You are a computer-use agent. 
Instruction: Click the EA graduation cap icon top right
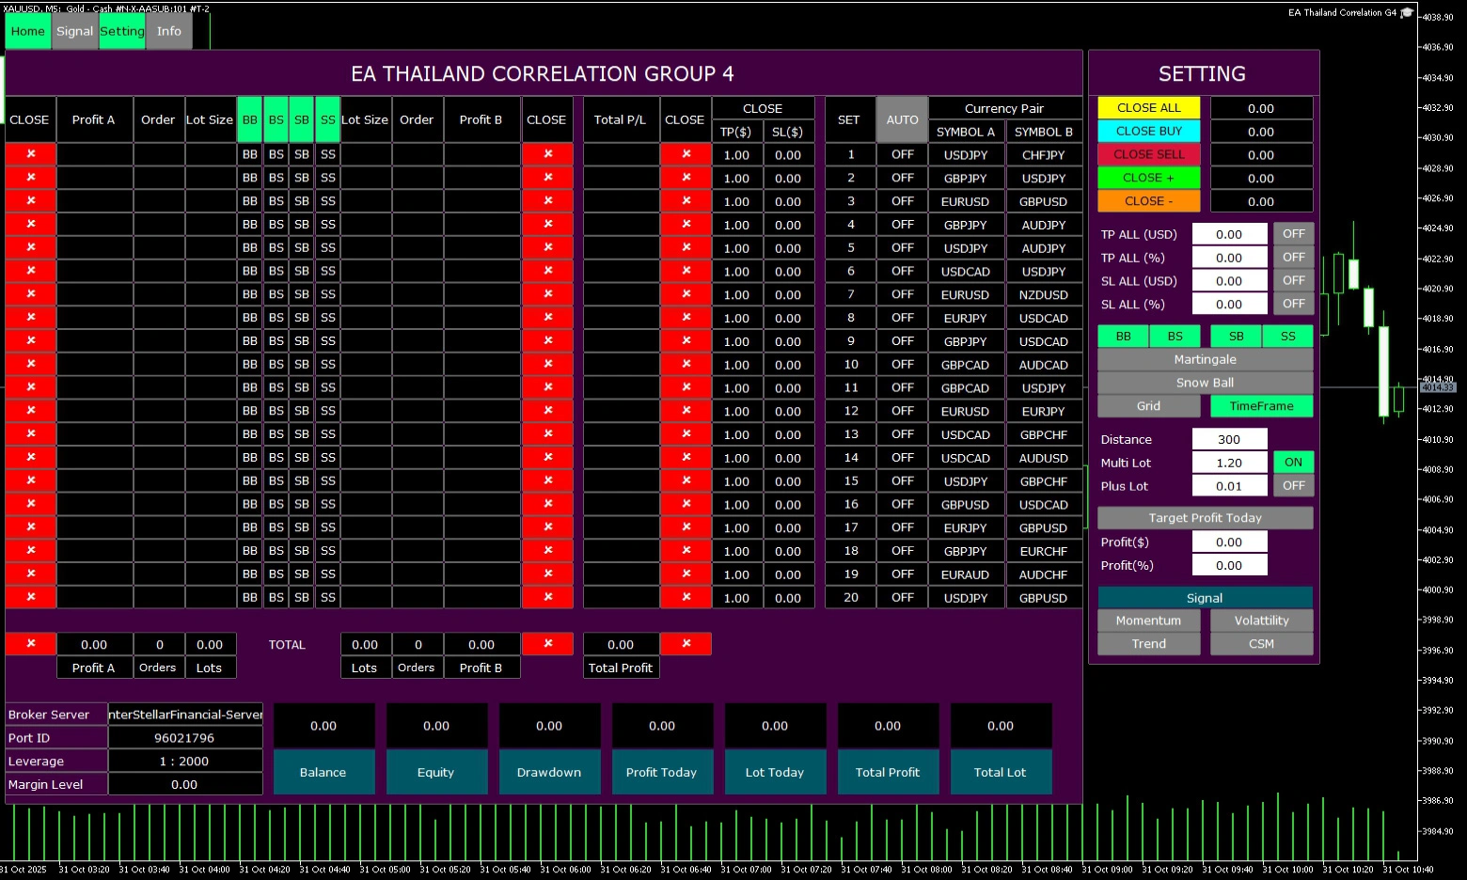point(1407,13)
